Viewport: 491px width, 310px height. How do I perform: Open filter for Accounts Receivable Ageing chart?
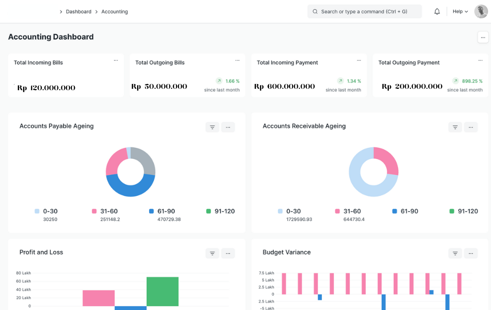pos(455,127)
